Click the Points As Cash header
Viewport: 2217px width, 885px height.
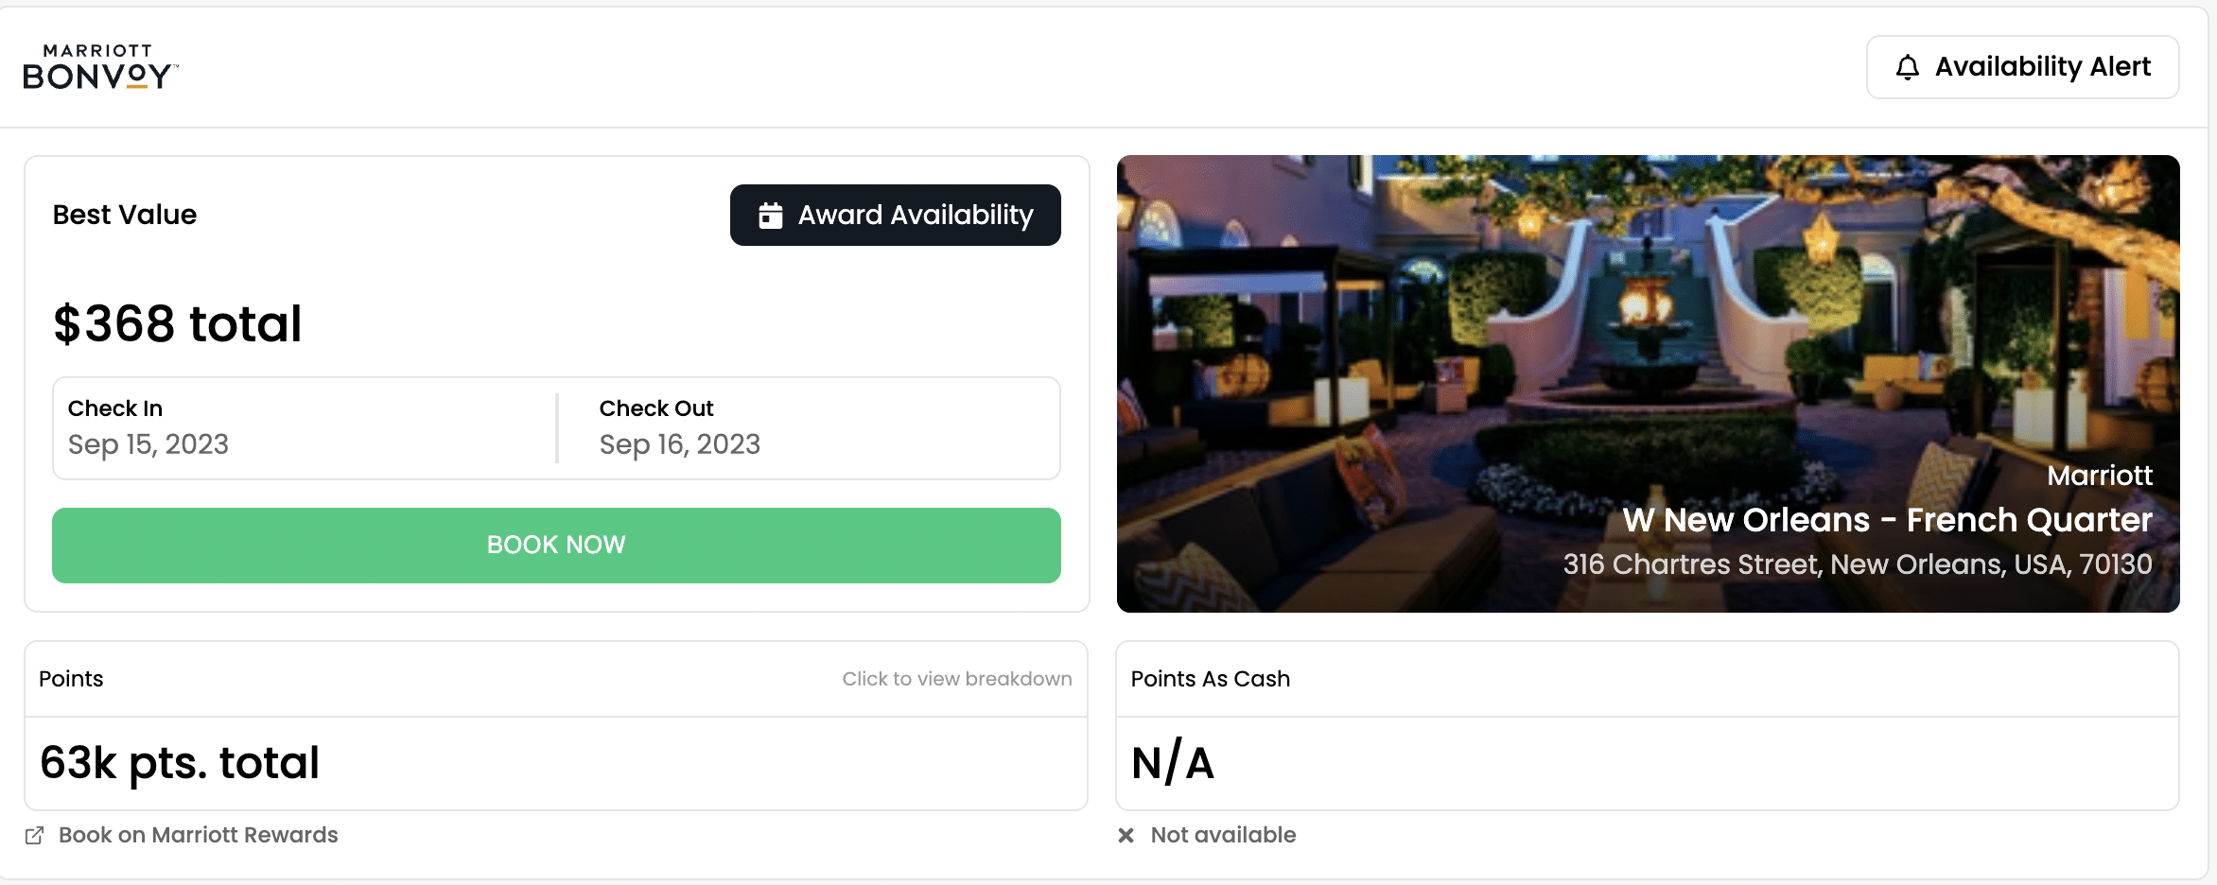click(x=1210, y=679)
